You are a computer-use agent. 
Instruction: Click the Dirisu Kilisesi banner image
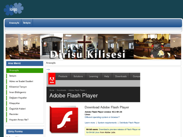coord(93,47)
